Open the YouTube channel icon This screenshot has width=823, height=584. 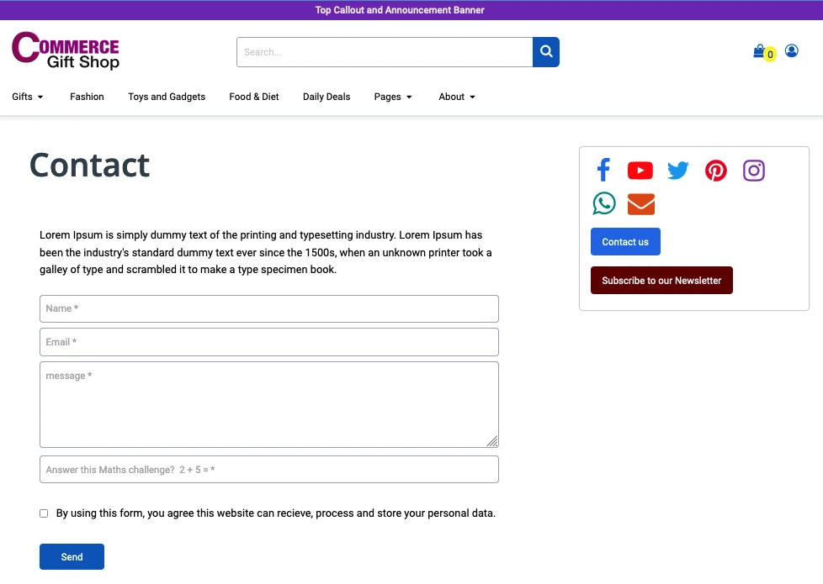point(640,171)
